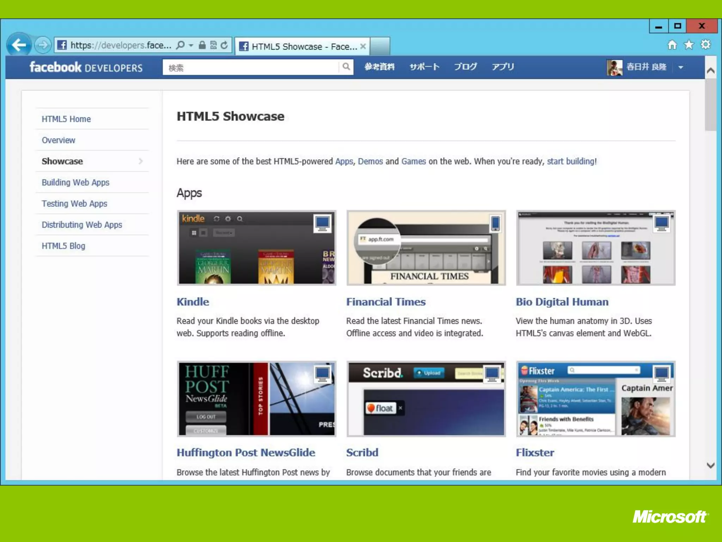Open the account dropdown arrow beside user name
722x542 pixels.
681,67
